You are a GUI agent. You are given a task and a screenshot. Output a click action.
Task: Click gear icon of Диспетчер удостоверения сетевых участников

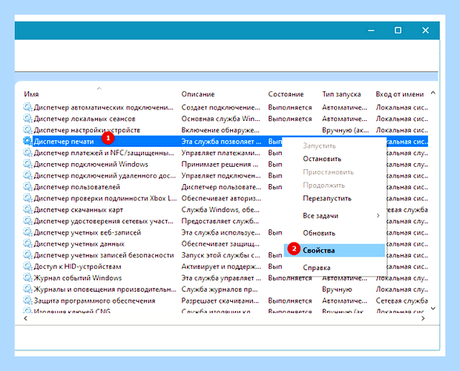click(27, 221)
